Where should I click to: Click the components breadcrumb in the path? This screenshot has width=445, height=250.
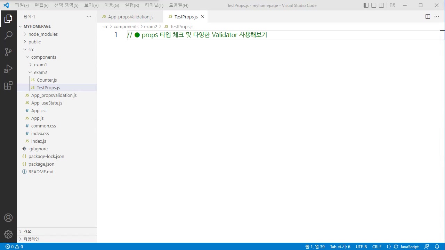[126, 26]
